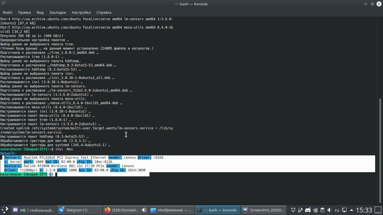Open the Telegram tray icon with badge
Viewport: 383px width, 215px height.
coord(315,210)
